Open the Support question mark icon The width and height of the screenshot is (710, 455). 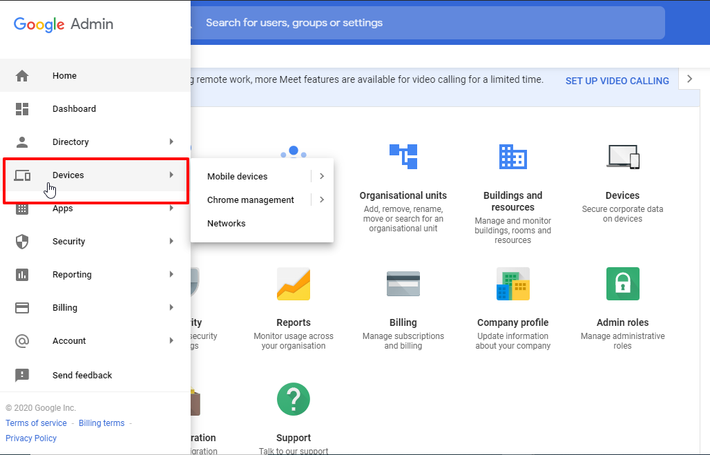294,399
